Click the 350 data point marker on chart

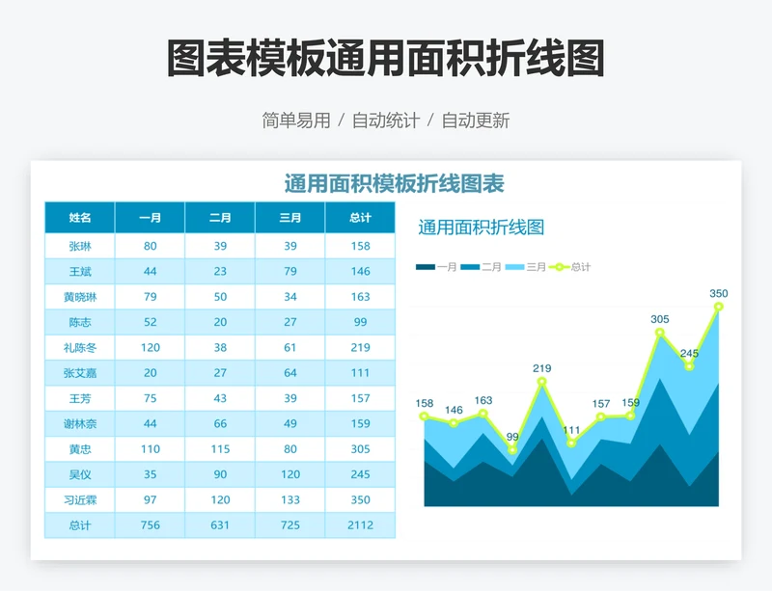718,307
